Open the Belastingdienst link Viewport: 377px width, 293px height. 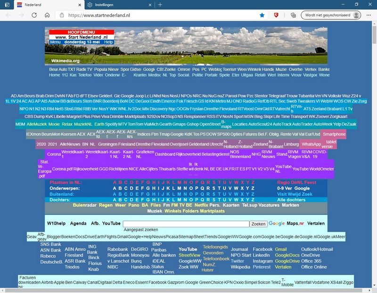tap(215, 154)
